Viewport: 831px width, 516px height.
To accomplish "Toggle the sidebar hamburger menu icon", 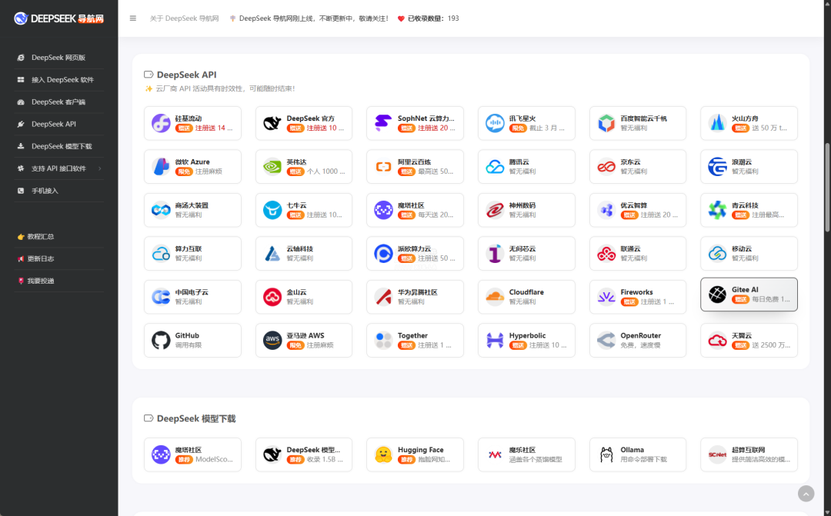I will point(133,18).
